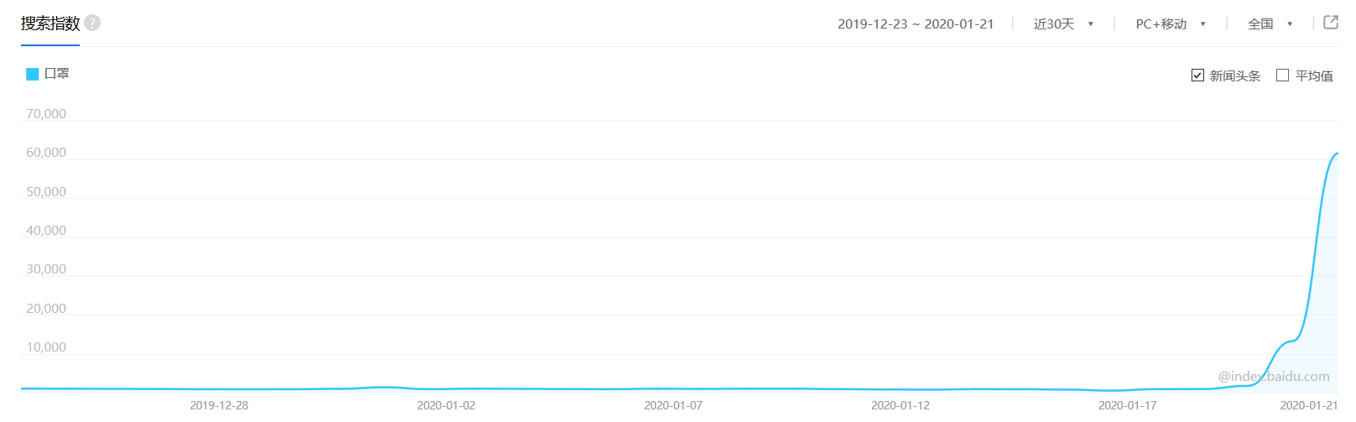
Task: Click the help question mark icon
Action: 92,23
